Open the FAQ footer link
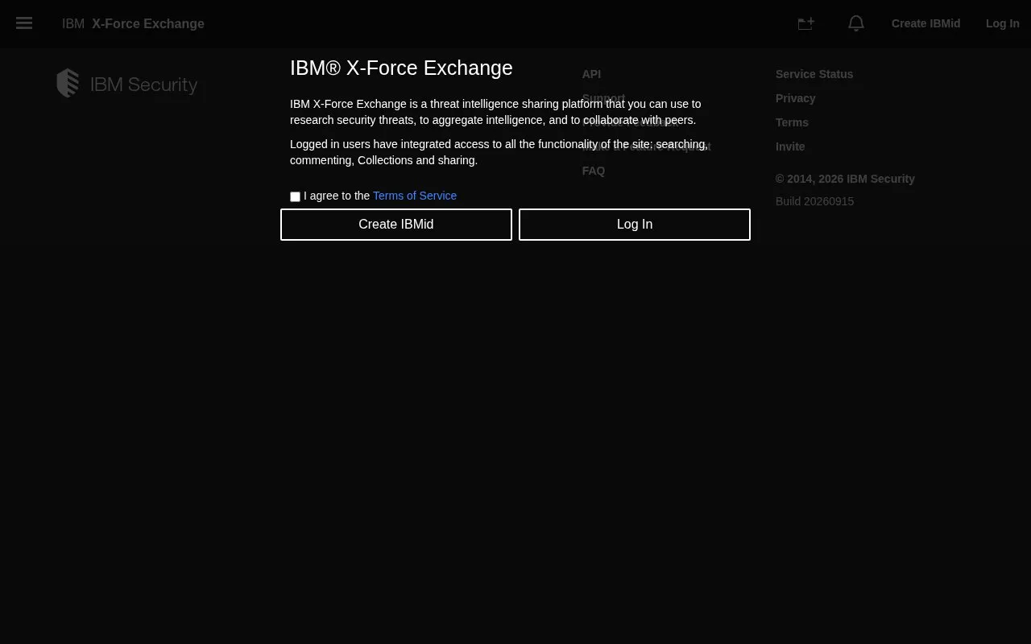 point(594,171)
